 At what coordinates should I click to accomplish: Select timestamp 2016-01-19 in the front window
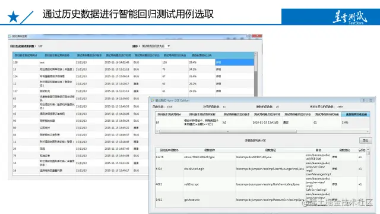265,122
